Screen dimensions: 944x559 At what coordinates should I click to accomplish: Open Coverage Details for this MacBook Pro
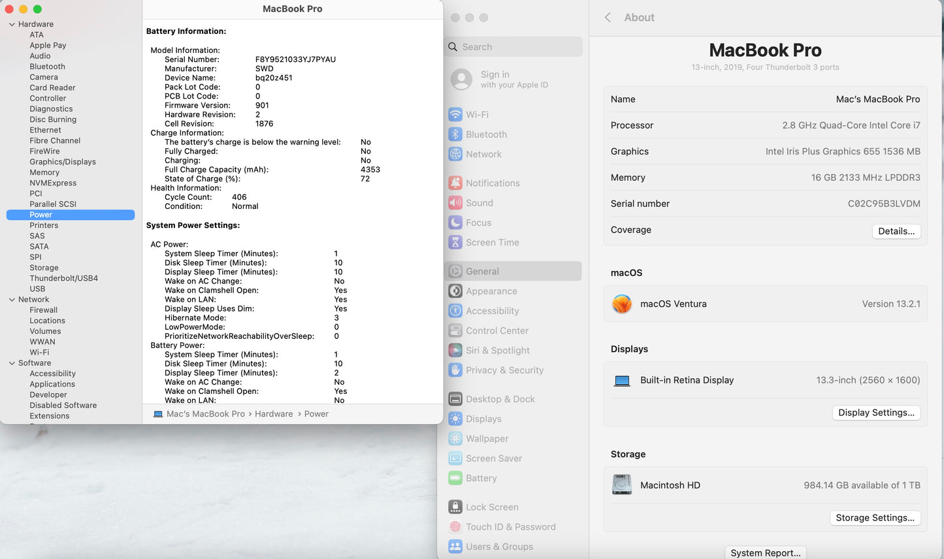[x=896, y=231]
